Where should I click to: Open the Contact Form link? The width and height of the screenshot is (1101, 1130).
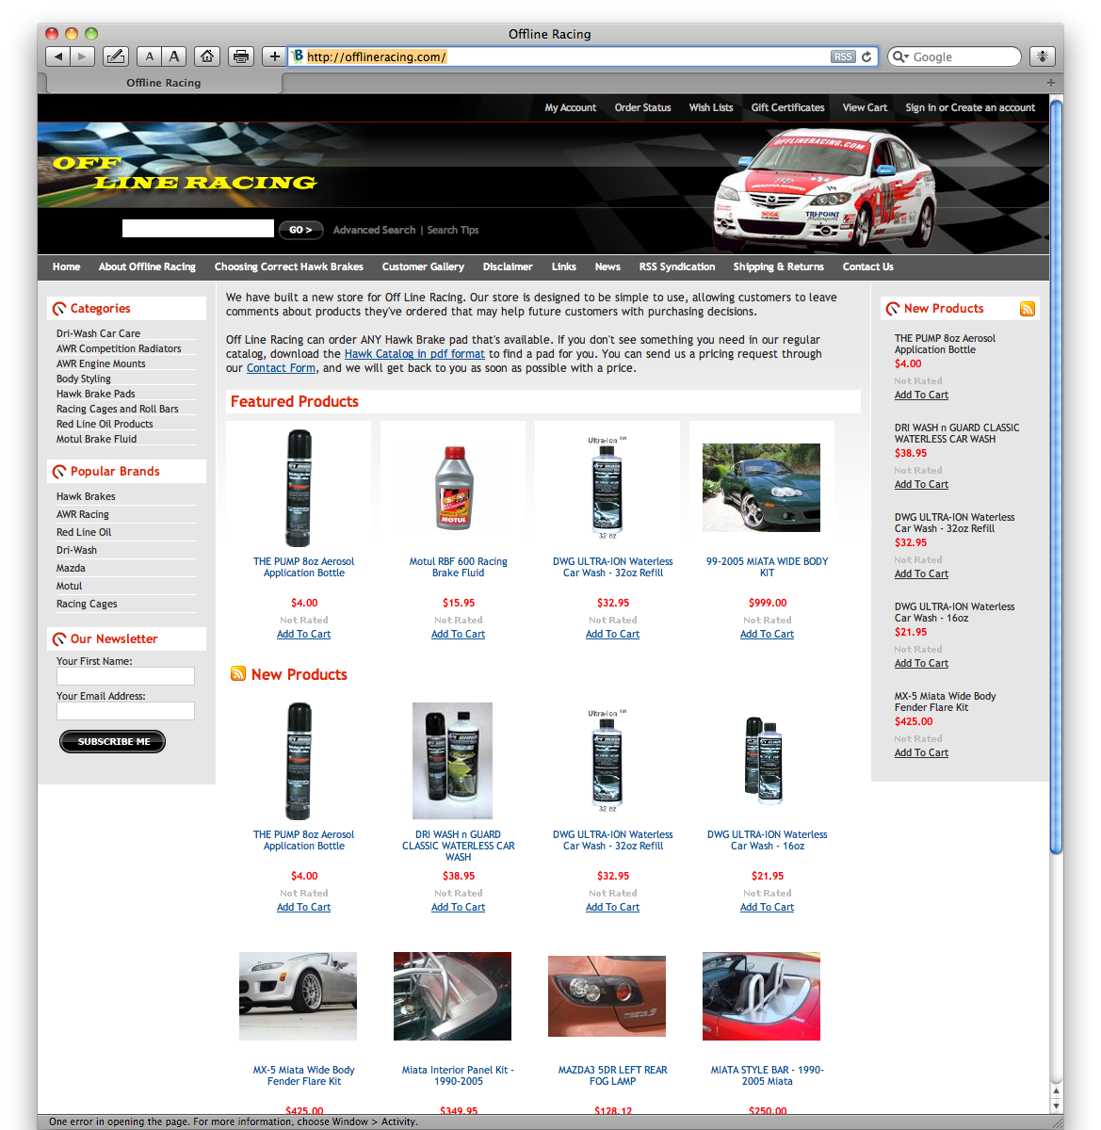click(x=281, y=368)
